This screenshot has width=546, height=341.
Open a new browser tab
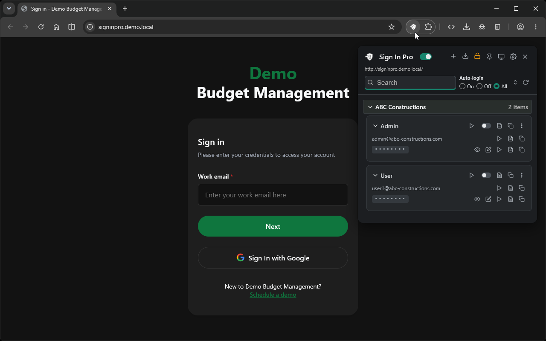click(x=125, y=9)
